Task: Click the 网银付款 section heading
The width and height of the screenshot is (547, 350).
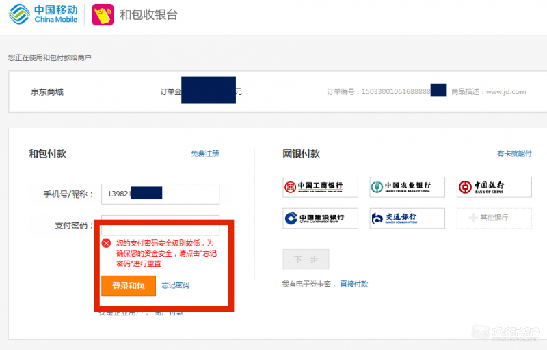Action: (301, 154)
